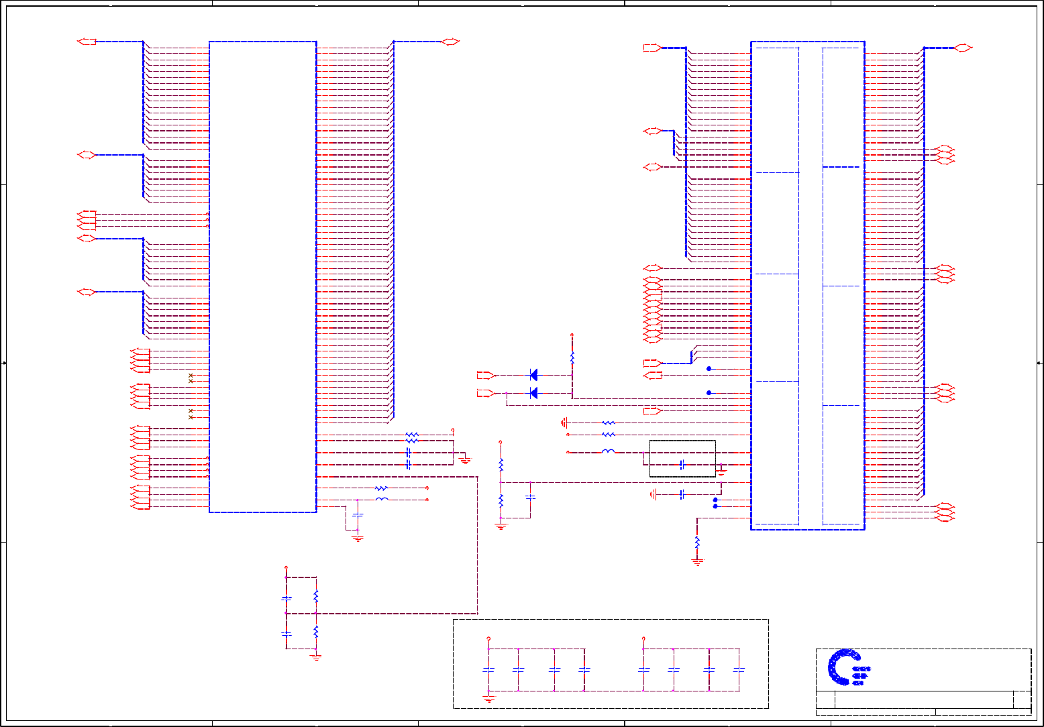1044x727 pixels.
Task: Click the ground symbol under the right chip's resistor
Action: [697, 561]
